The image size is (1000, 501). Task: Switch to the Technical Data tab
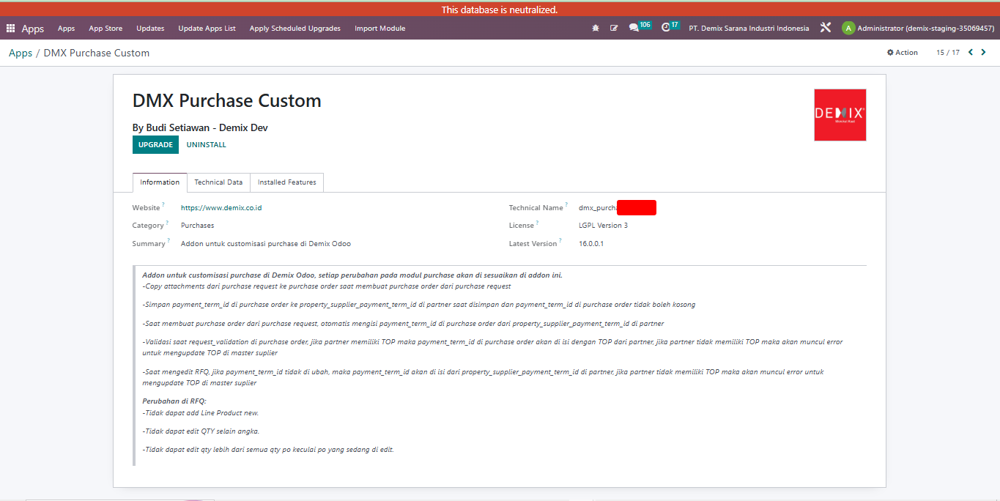pyautogui.click(x=218, y=182)
